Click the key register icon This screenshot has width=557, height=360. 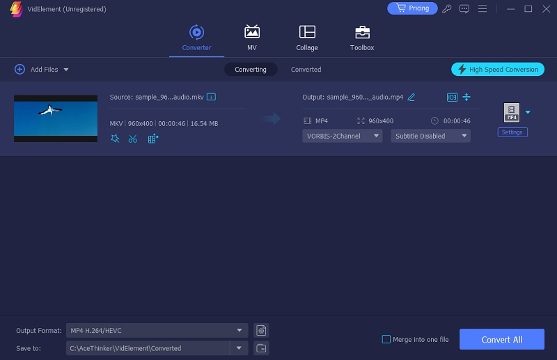pos(447,8)
